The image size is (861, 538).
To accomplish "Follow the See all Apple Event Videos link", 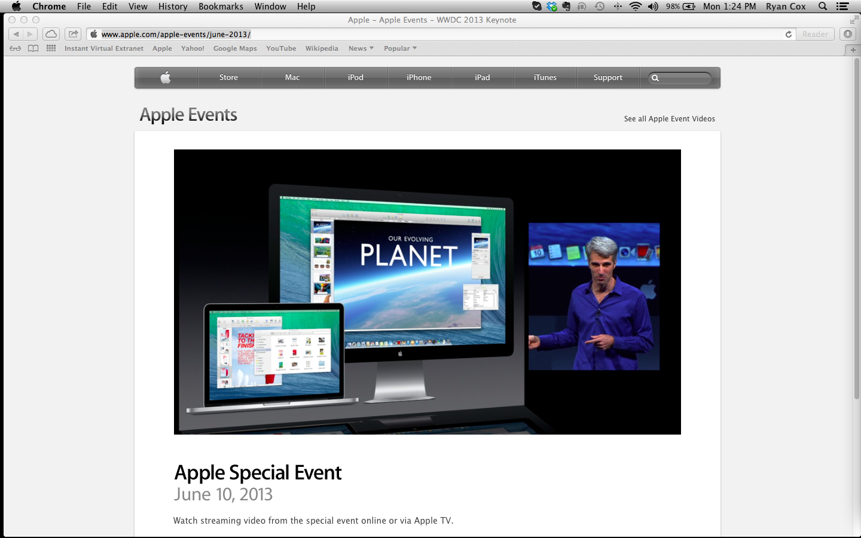I will point(670,119).
